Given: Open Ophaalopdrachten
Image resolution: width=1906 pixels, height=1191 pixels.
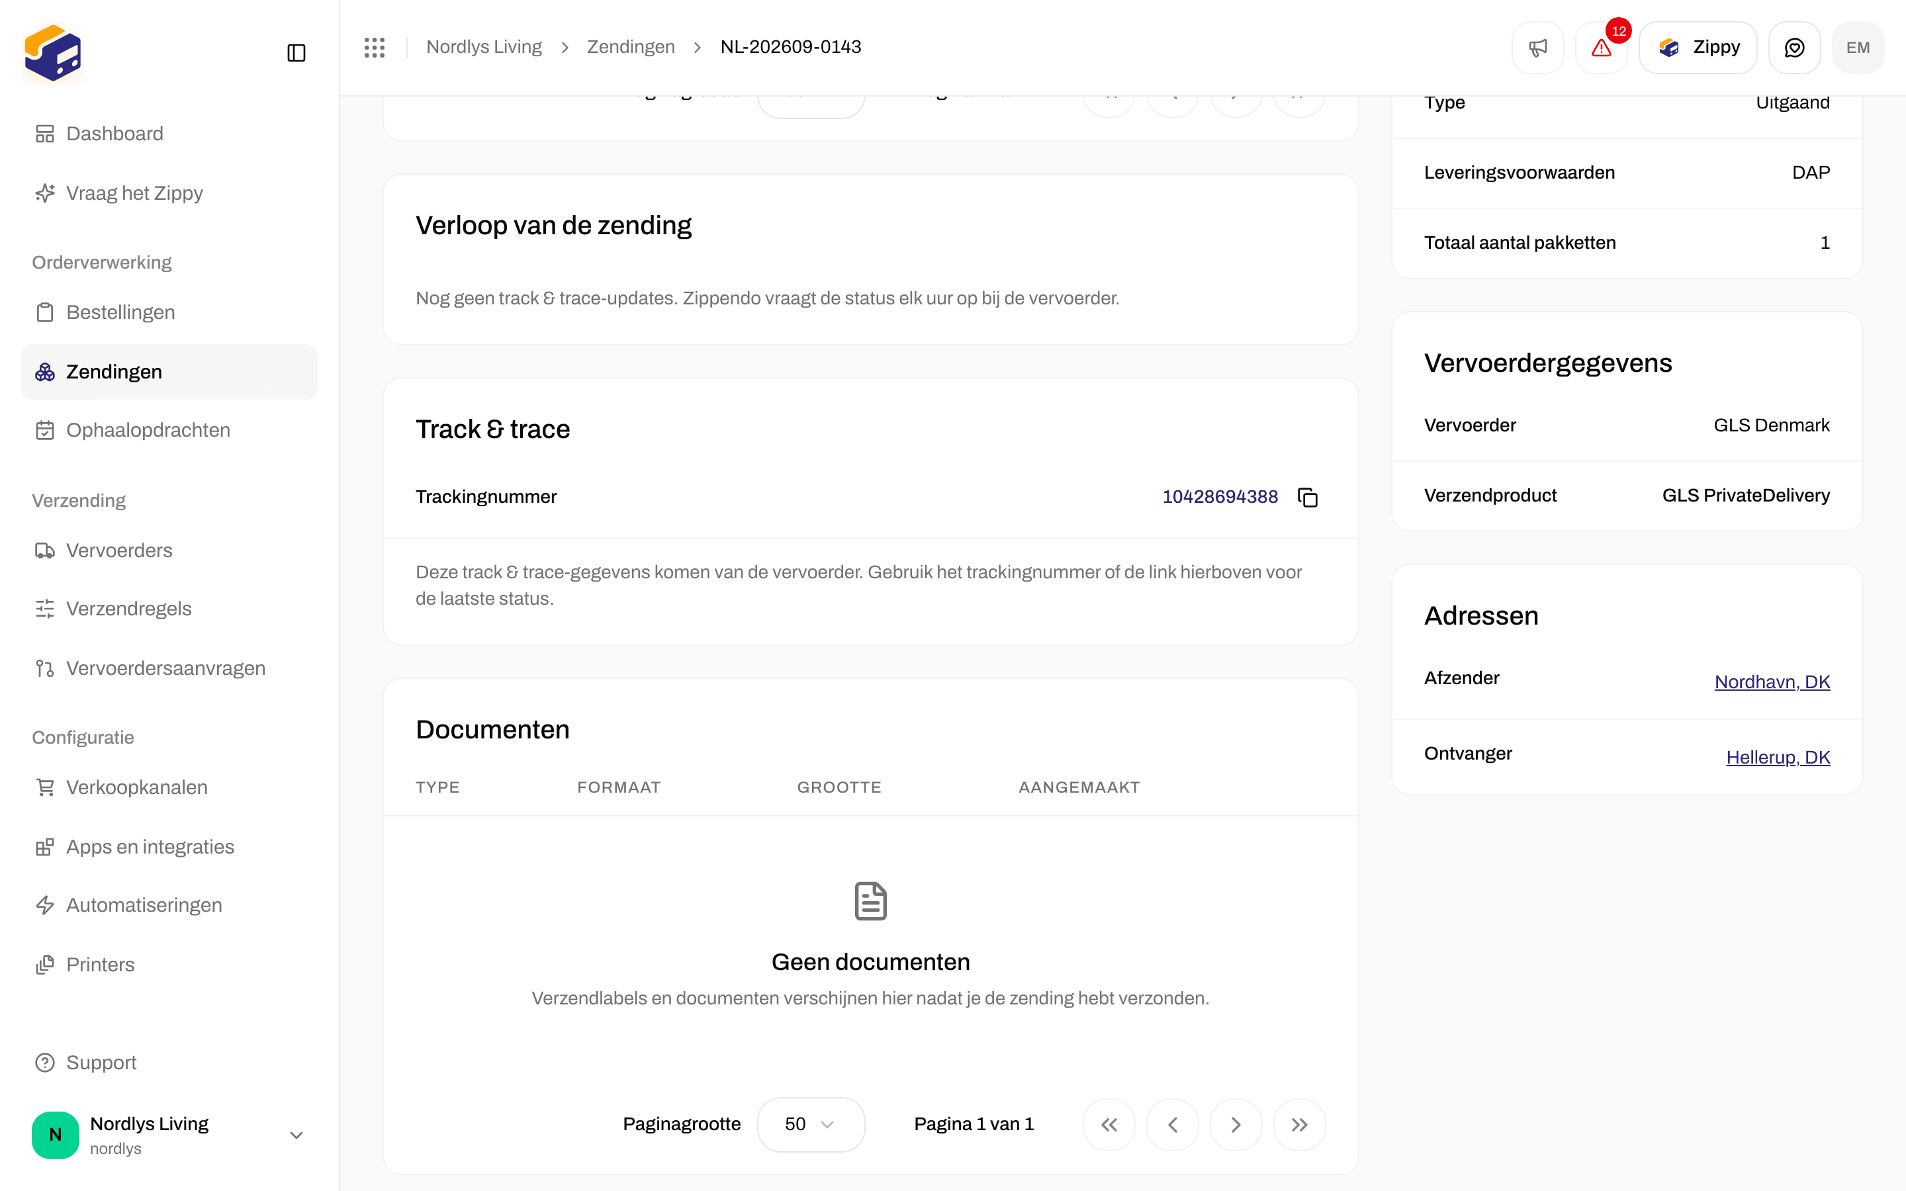Looking at the screenshot, I should click(169, 430).
